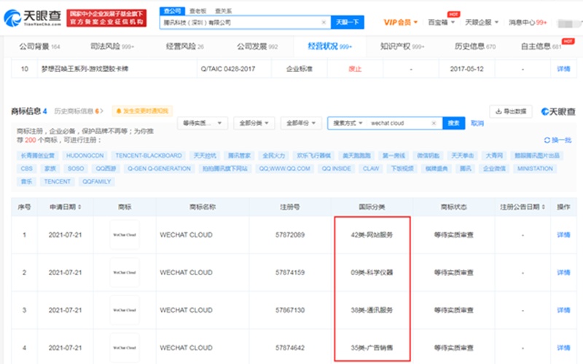The height and width of the screenshot is (364, 583).
Task: Open the trademark image in row 57867130
Action: (125, 310)
